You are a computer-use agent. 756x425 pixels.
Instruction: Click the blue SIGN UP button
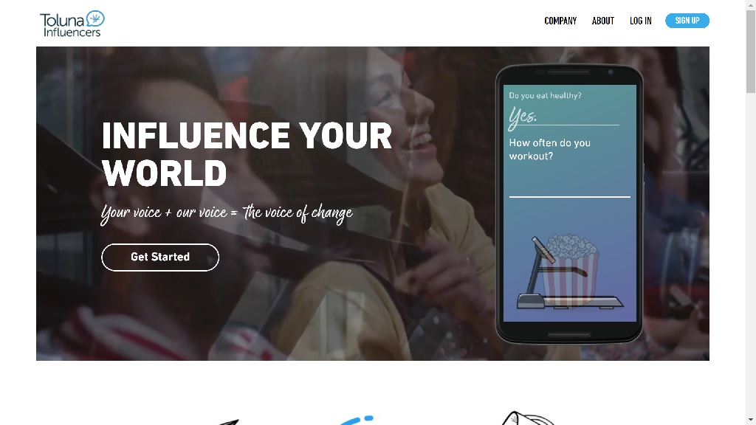(687, 21)
